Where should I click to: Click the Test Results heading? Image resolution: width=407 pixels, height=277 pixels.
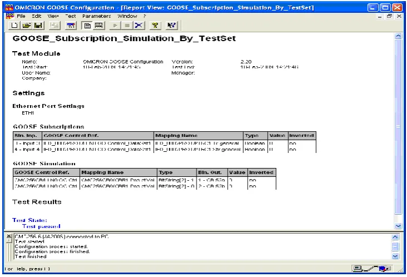[x=37, y=202]
